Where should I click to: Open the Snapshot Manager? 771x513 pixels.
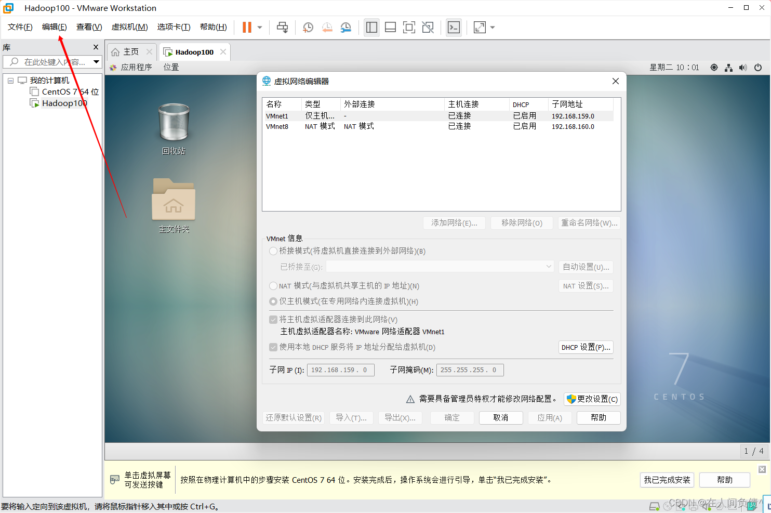(x=345, y=27)
